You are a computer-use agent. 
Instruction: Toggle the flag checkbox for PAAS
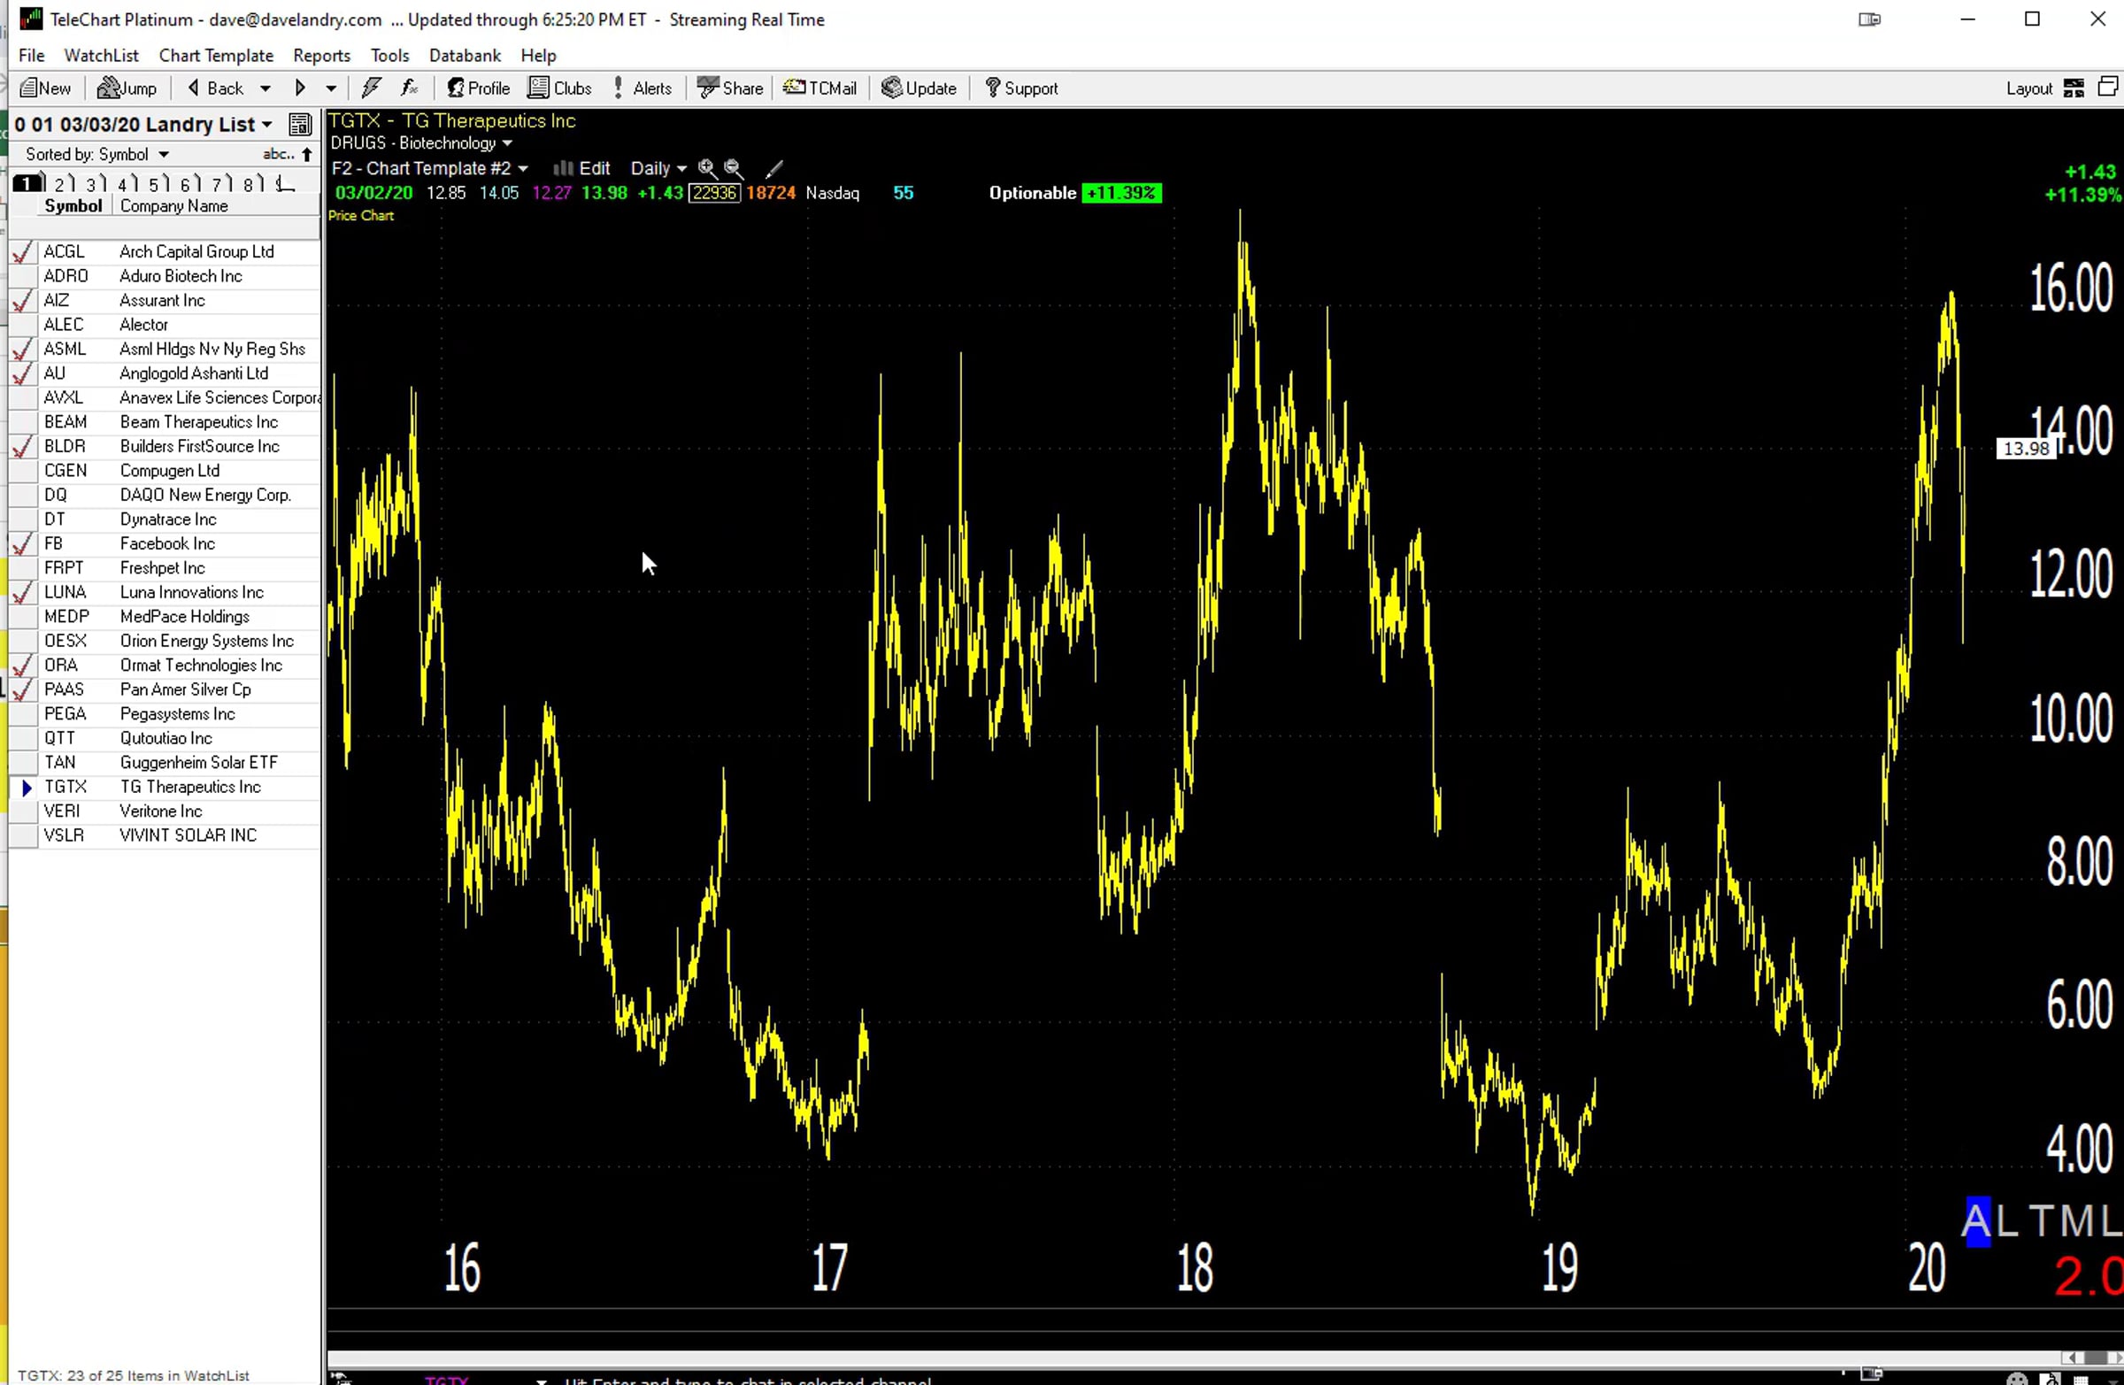pos(23,689)
